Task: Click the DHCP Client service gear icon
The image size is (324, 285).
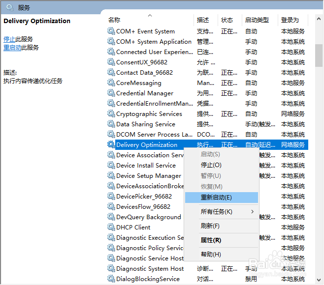Action: (x=111, y=228)
